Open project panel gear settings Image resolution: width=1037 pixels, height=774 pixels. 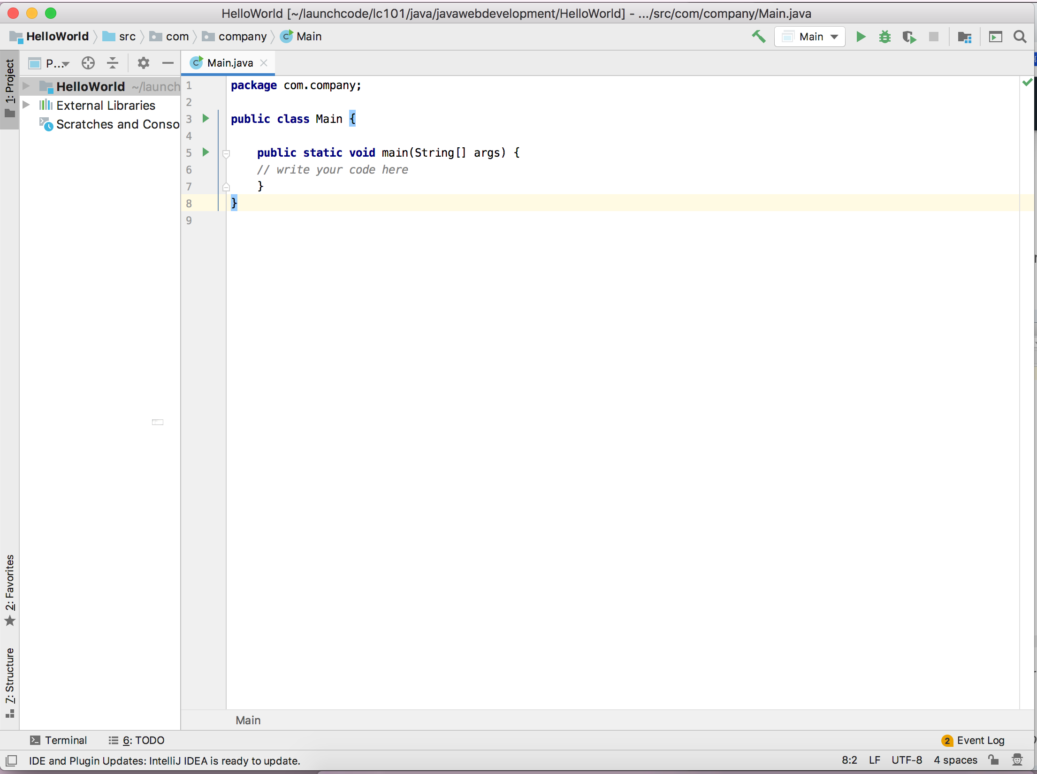(144, 63)
